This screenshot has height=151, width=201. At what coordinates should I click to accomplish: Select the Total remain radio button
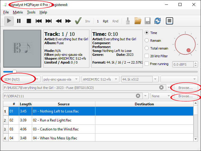(147, 48)
